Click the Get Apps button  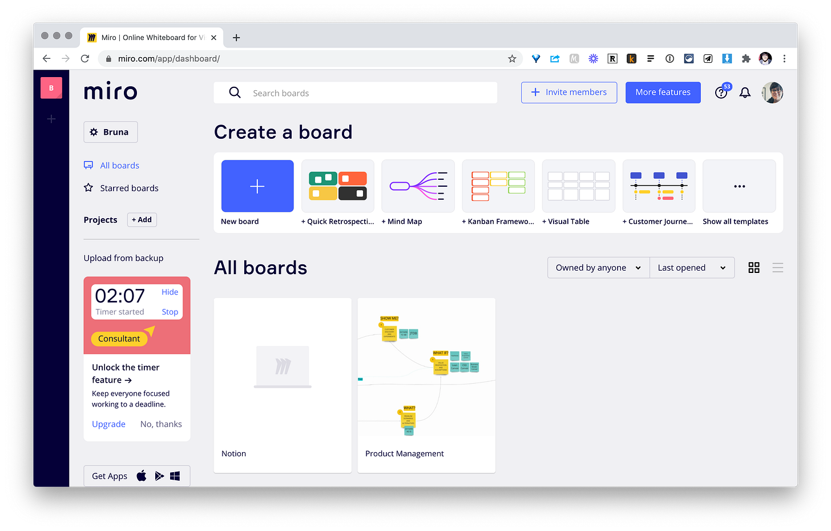tap(137, 476)
